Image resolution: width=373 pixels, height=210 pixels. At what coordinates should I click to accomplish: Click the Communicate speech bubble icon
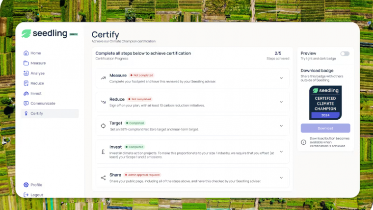[26, 104]
